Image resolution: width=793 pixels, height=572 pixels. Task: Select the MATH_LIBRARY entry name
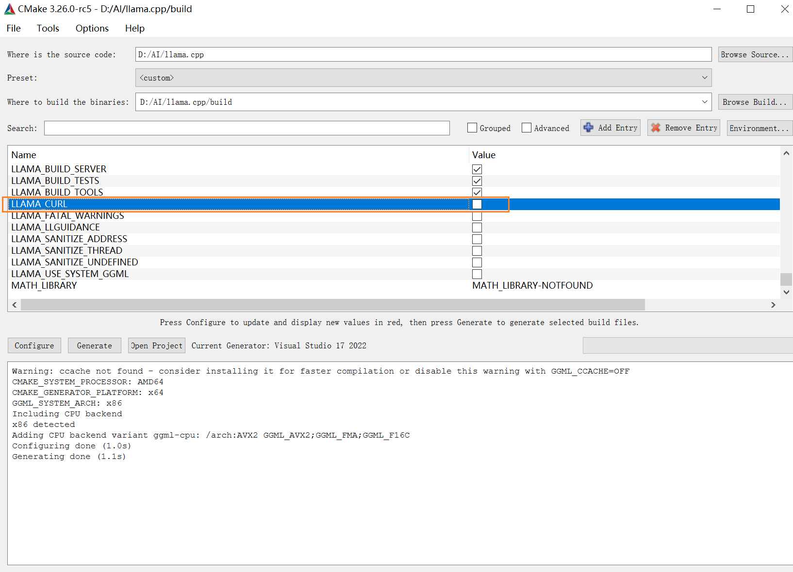[44, 285]
